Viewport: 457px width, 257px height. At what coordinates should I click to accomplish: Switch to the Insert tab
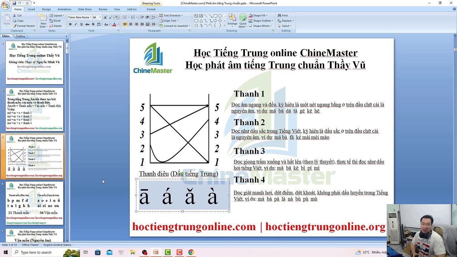(x=31, y=9)
